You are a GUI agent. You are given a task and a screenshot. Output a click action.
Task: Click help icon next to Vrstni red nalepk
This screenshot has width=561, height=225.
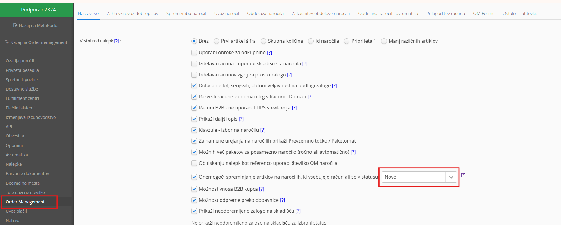point(117,41)
